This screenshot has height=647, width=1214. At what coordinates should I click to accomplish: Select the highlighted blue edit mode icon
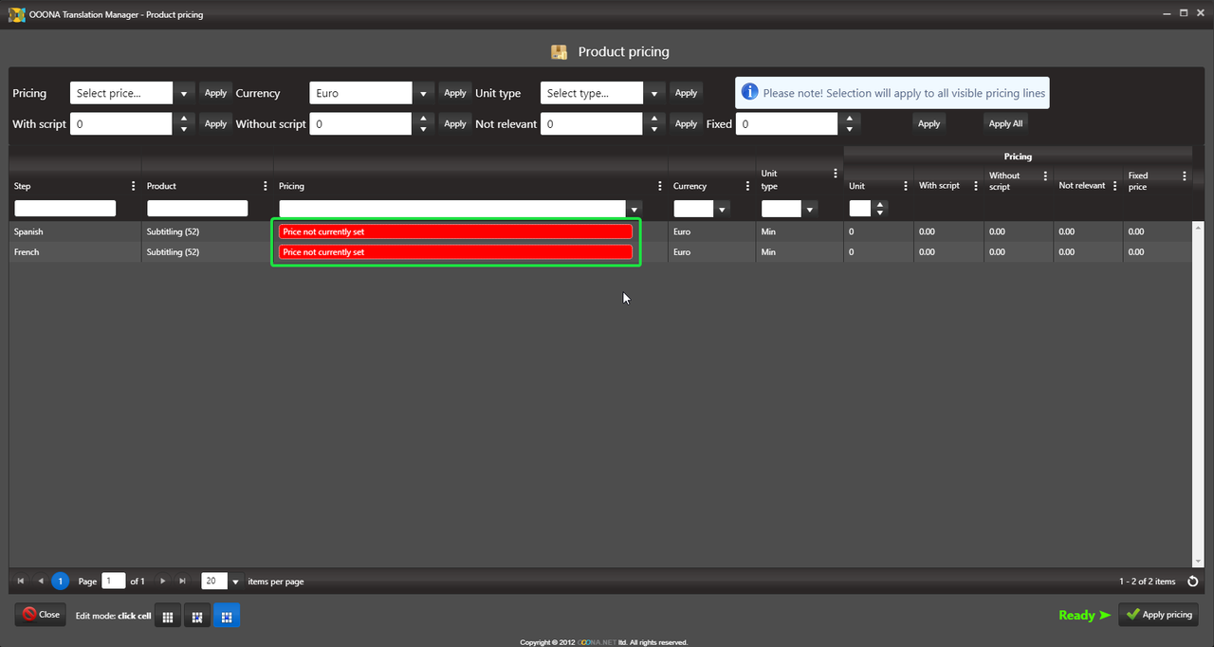click(226, 617)
